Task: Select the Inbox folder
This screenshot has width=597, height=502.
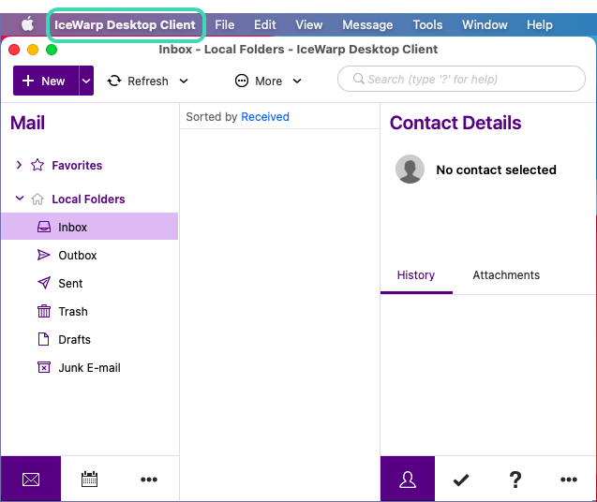Action: 89,226
